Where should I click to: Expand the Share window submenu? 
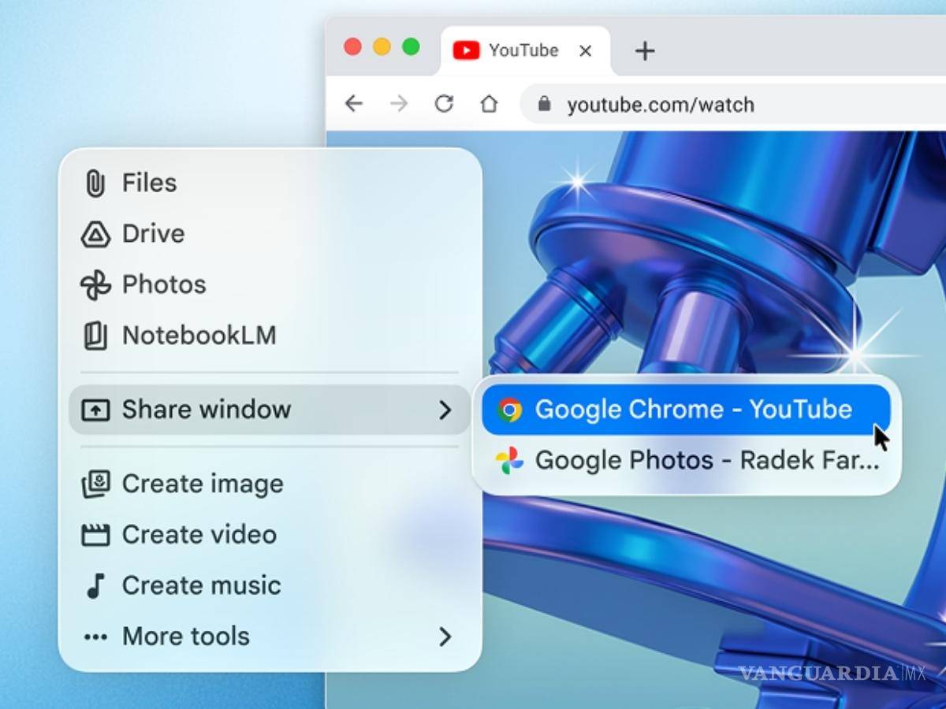pos(446,409)
